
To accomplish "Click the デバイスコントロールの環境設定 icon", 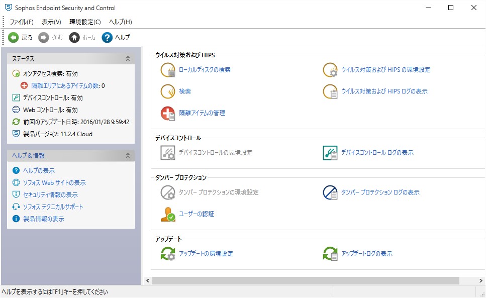I will [168, 152].
